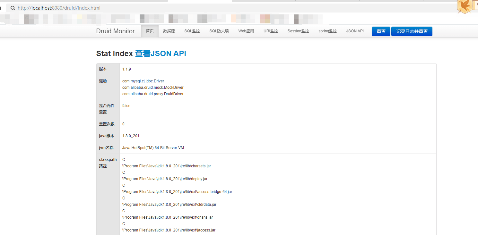478x235 pixels.
Task: Click the jvm名称 row label
Action: 107,148
